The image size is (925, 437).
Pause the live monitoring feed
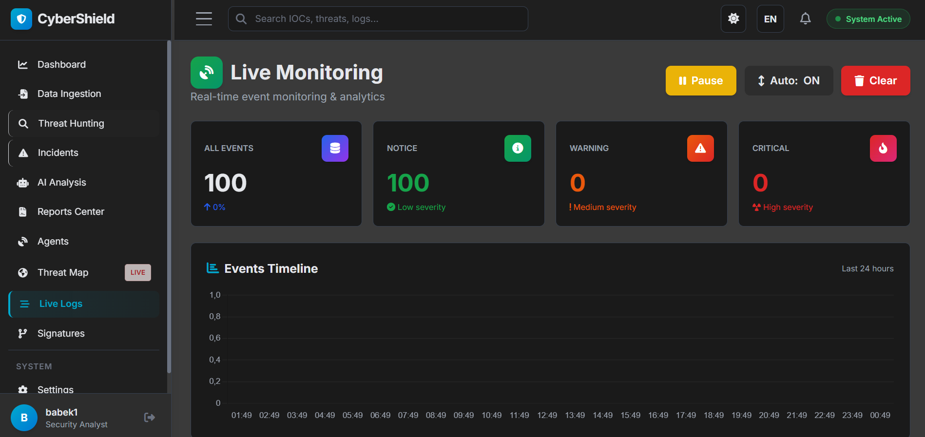coord(700,81)
